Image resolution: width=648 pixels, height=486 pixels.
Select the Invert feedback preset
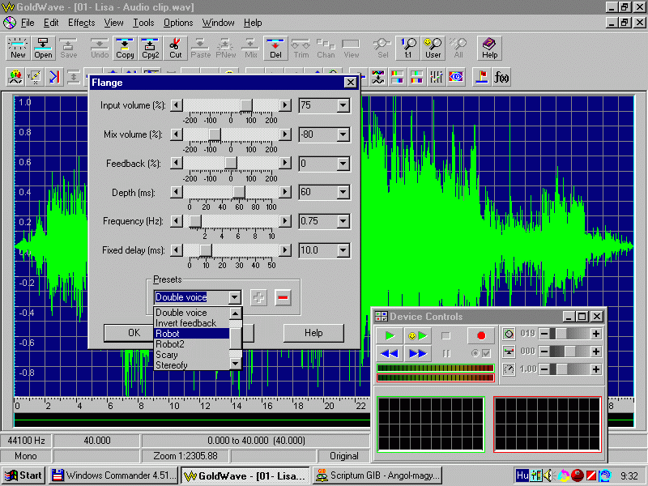tap(191, 323)
